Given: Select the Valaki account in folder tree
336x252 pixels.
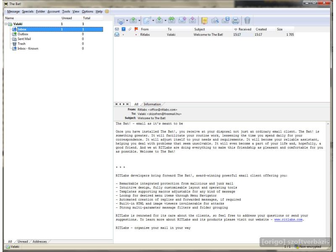Looking at the screenshot, I should click(18, 24).
